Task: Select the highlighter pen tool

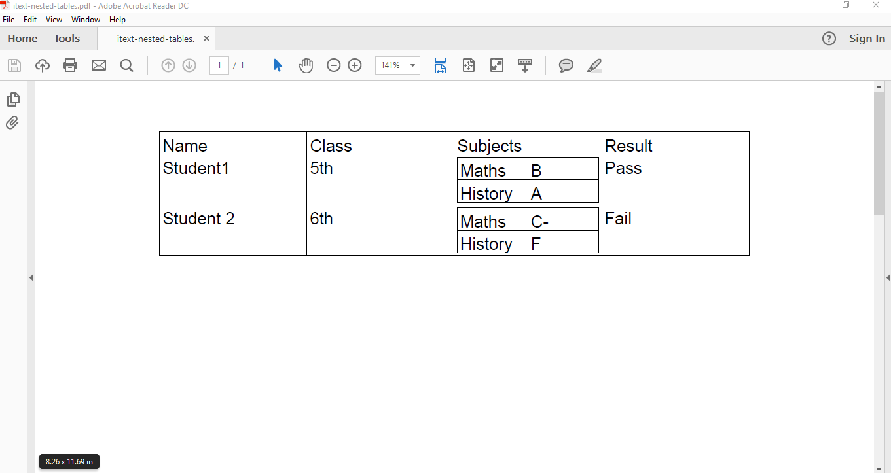Action: point(594,65)
